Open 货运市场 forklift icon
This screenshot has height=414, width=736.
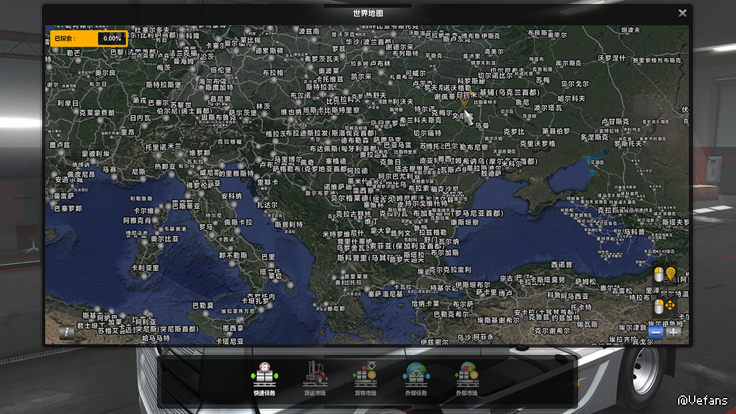coord(314,377)
